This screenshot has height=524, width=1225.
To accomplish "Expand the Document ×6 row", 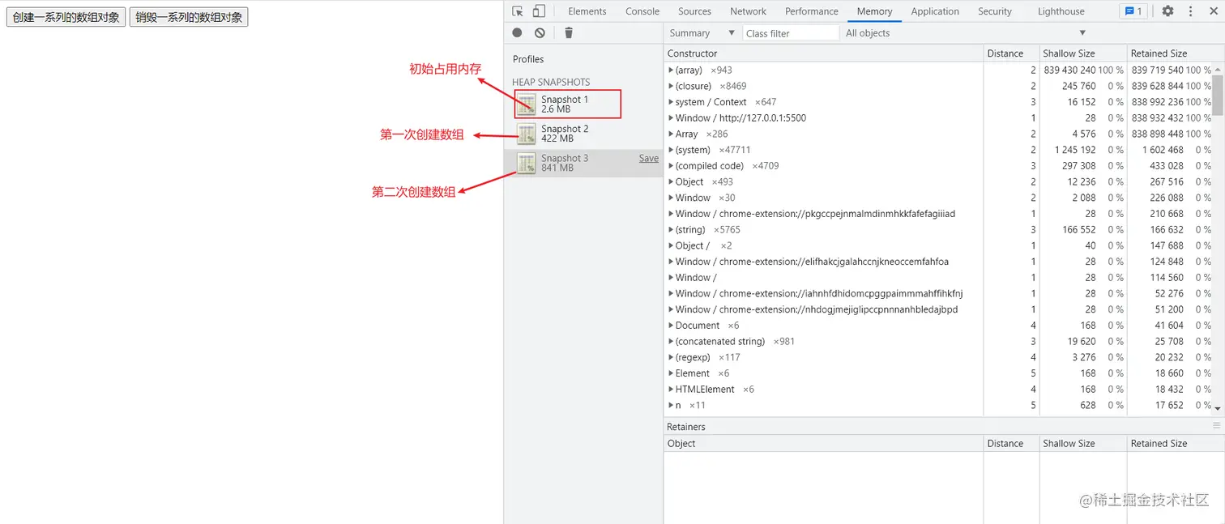I will coord(671,326).
